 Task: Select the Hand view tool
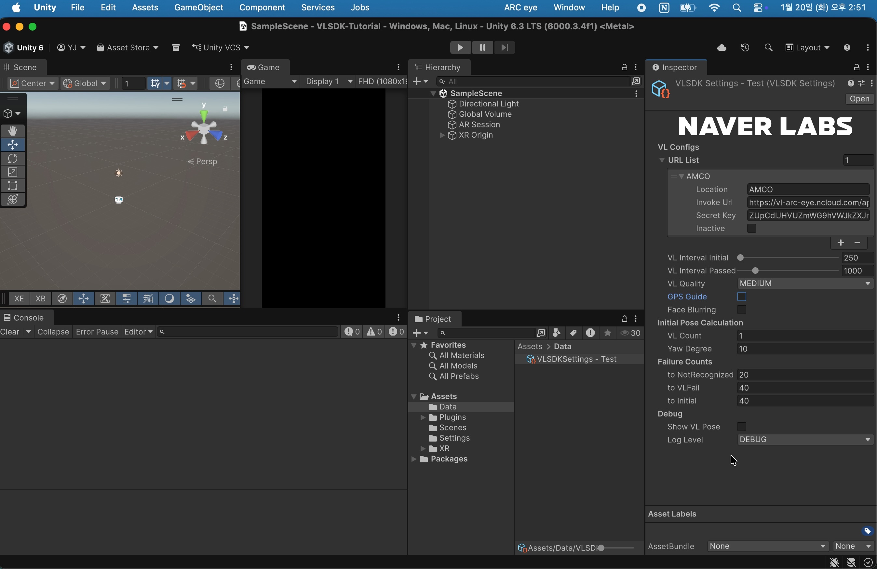13,131
